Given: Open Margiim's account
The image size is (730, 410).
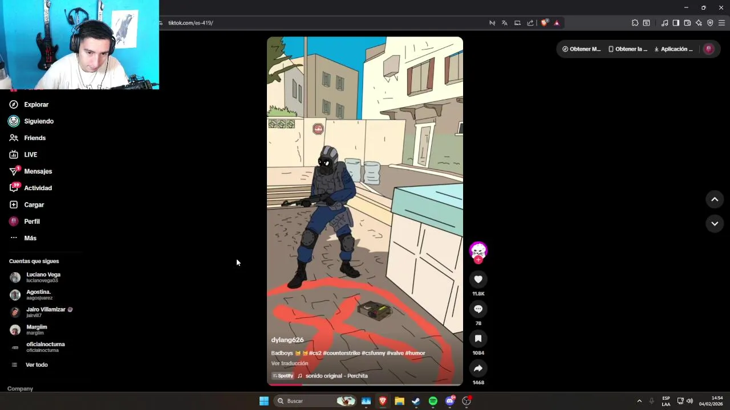Looking at the screenshot, I should [30, 330].
